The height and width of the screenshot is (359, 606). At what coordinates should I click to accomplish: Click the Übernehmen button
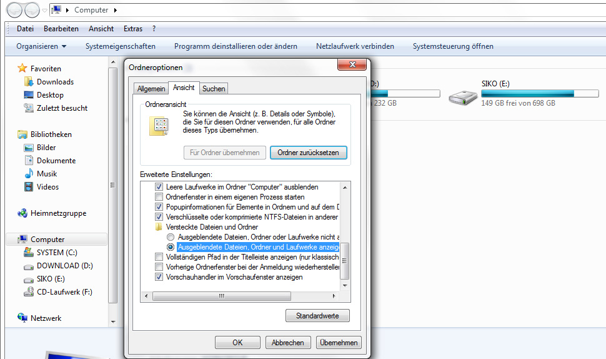point(339,343)
